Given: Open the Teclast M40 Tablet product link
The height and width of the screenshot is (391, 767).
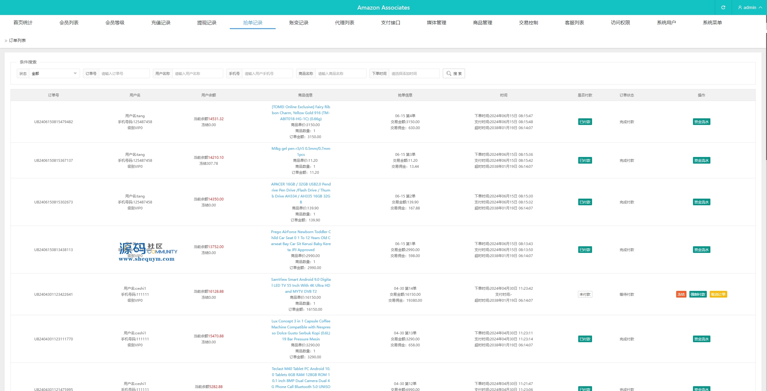Looking at the screenshot, I should coord(301,378).
